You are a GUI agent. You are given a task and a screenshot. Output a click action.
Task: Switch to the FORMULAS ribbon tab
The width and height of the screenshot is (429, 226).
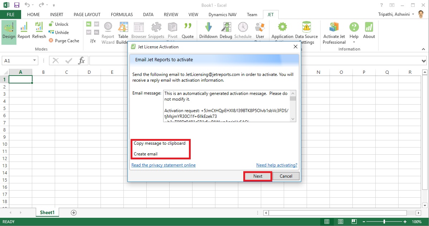coord(122,15)
